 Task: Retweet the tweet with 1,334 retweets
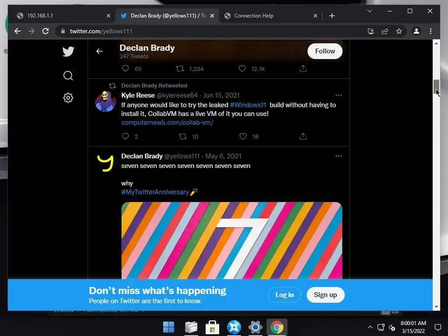(x=180, y=69)
